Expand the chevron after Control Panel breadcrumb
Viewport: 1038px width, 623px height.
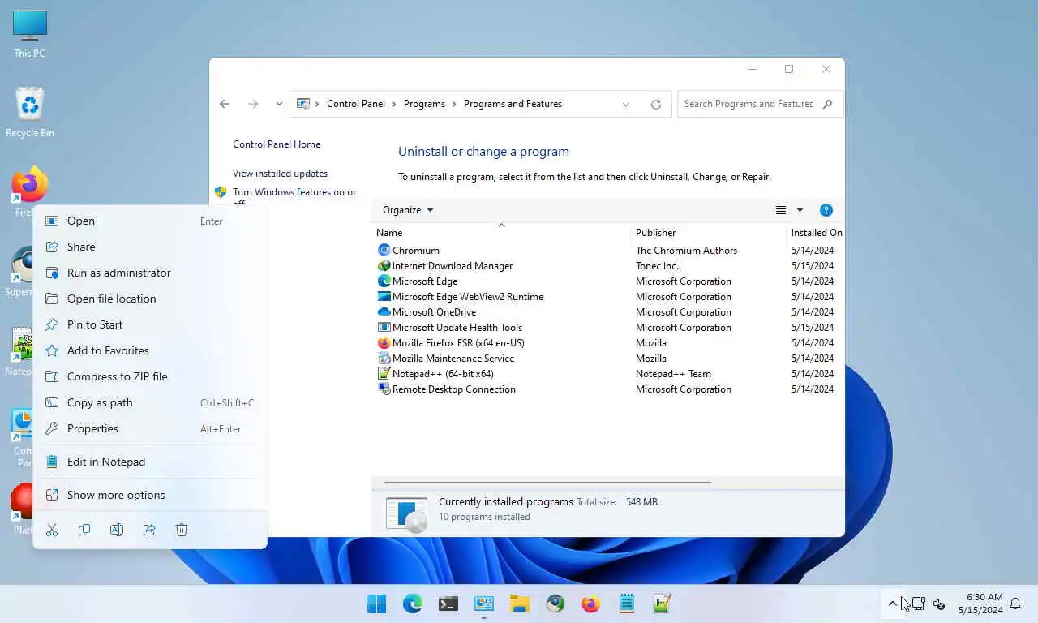[394, 104]
